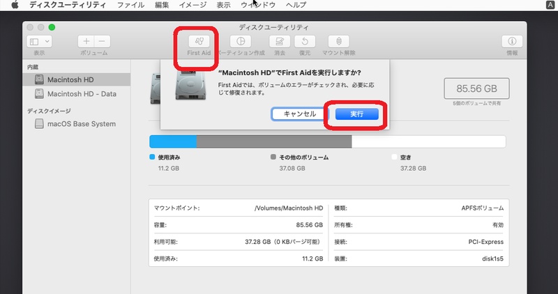This screenshot has width=558, height=294.
Task: Click the 5個のボリュームで共有 caption
Action: (x=476, y=103)
